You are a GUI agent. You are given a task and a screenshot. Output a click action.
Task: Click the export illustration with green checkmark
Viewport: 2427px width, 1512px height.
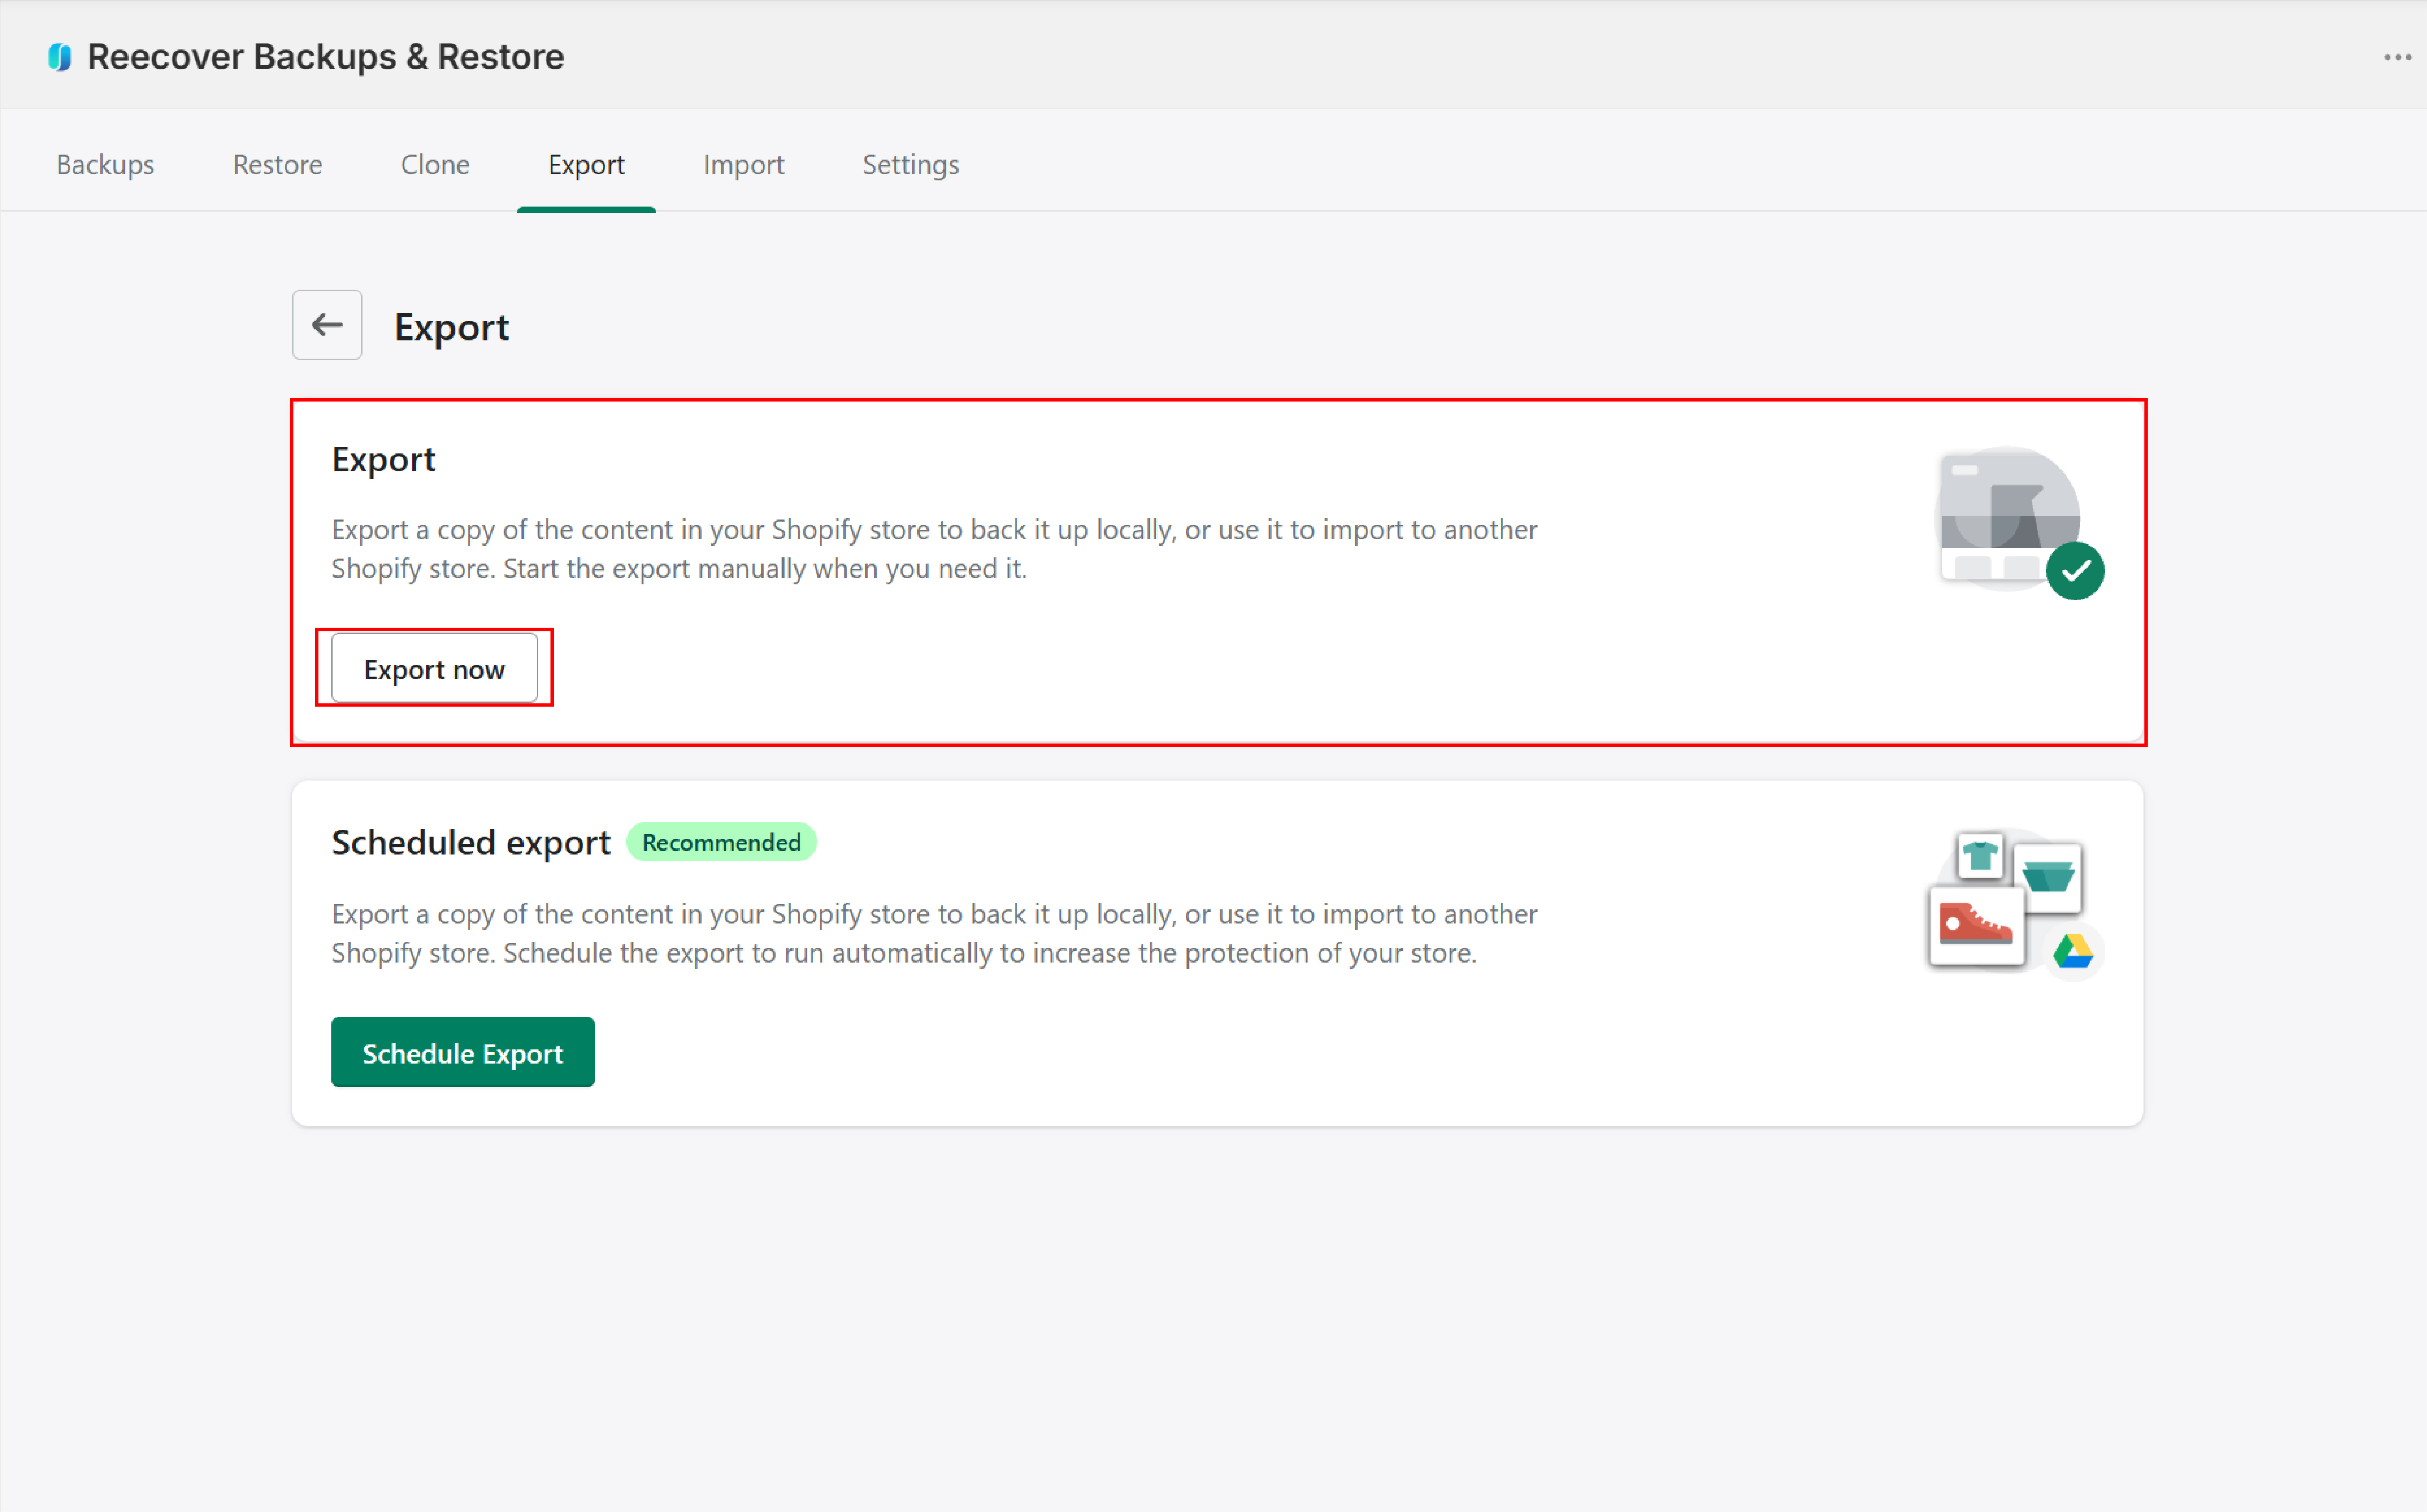click(x=2019, y=523)
